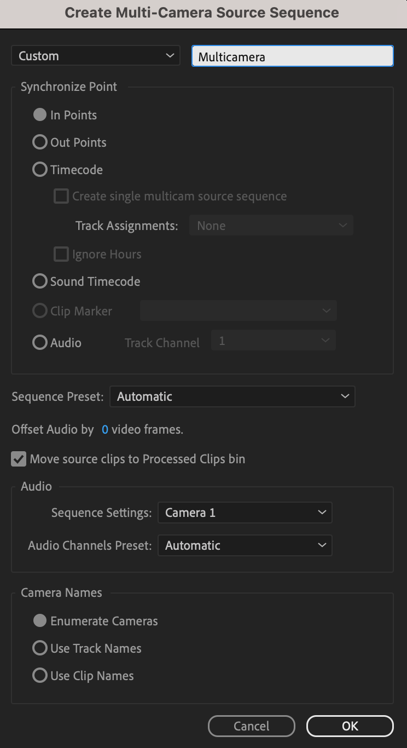Open the Audio Channels Preset dropdown
Screen dimensions: 407x748
pos(245,545)
